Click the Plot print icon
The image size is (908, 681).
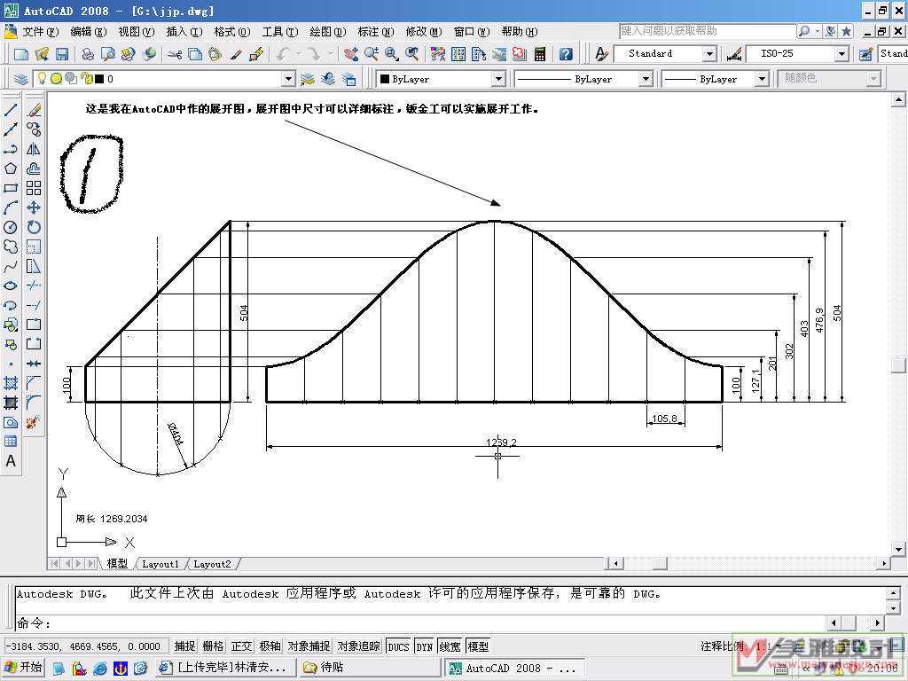[x=88, y=54]
